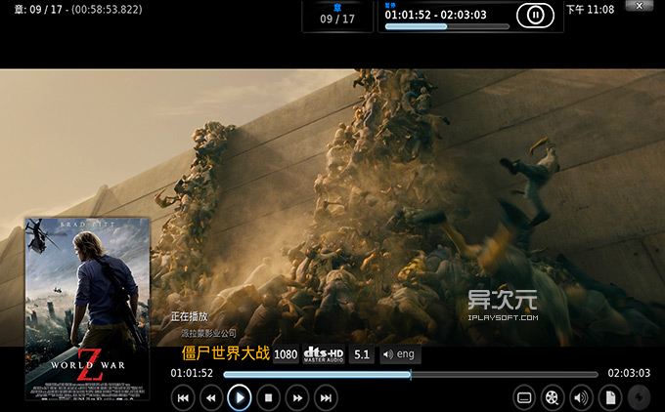665x412 pixels.
Task: Click the elapsed time 01:01:52 below
Action: point(192,373)
